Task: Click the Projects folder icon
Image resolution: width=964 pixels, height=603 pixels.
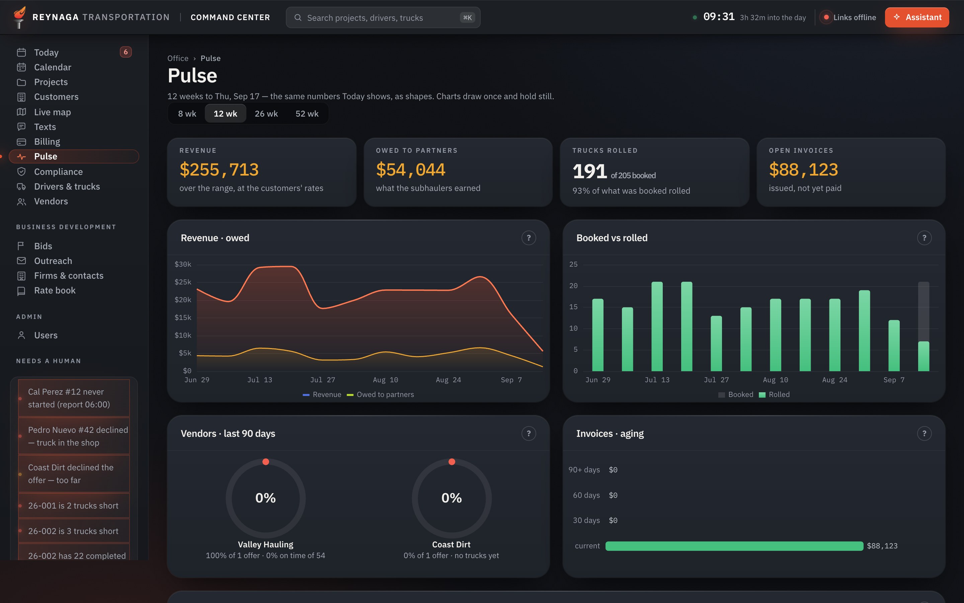Action: coord(21,82)
